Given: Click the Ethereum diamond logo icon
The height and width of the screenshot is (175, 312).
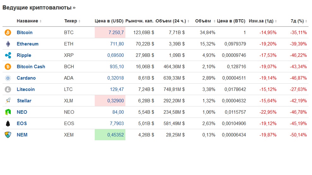Looking at the screenshot, I should [x=8, y=44].
